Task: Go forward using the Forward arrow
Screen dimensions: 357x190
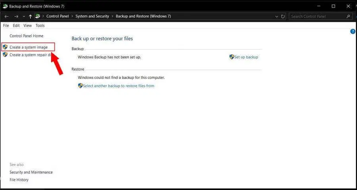Action: (x=16, y=16)
